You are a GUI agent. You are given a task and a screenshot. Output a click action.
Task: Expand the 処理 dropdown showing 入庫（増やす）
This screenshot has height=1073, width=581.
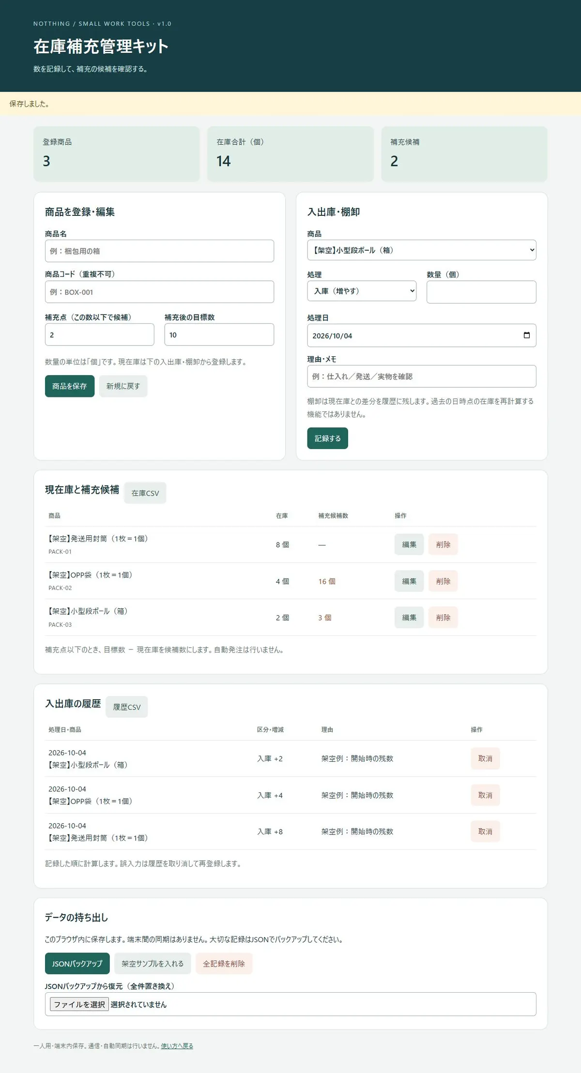(362, 291)
